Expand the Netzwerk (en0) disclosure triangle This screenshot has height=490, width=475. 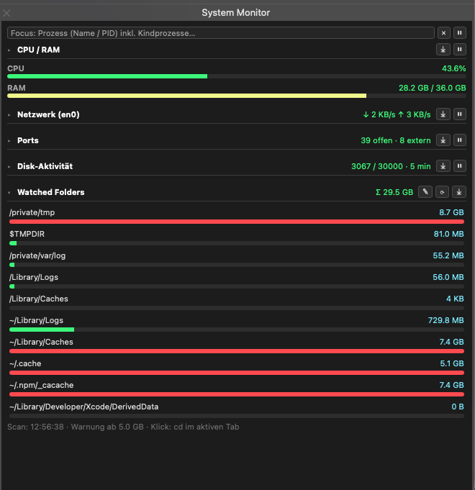pyautogui.click(x=9, y=115)
